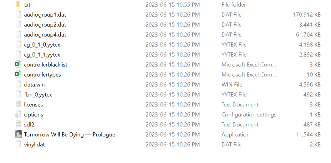This screenshot has height=163, width=331.
Task: Select Tomorrow Will Be Dying — Prologue name
Action: tap(70, 135)
